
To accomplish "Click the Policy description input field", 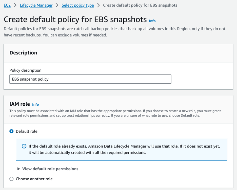I will [90, 79].
